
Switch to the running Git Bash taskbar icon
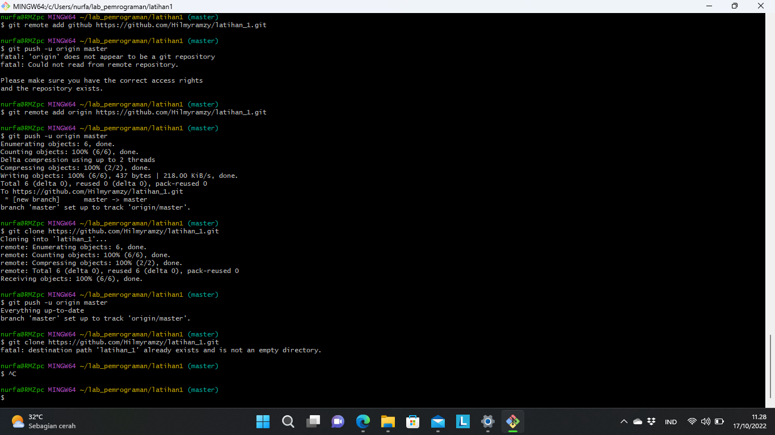coord(512,421)
